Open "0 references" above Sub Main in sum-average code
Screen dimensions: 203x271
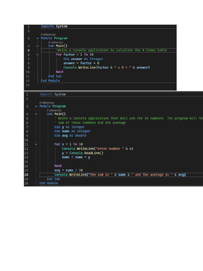[x=54, y=110]
